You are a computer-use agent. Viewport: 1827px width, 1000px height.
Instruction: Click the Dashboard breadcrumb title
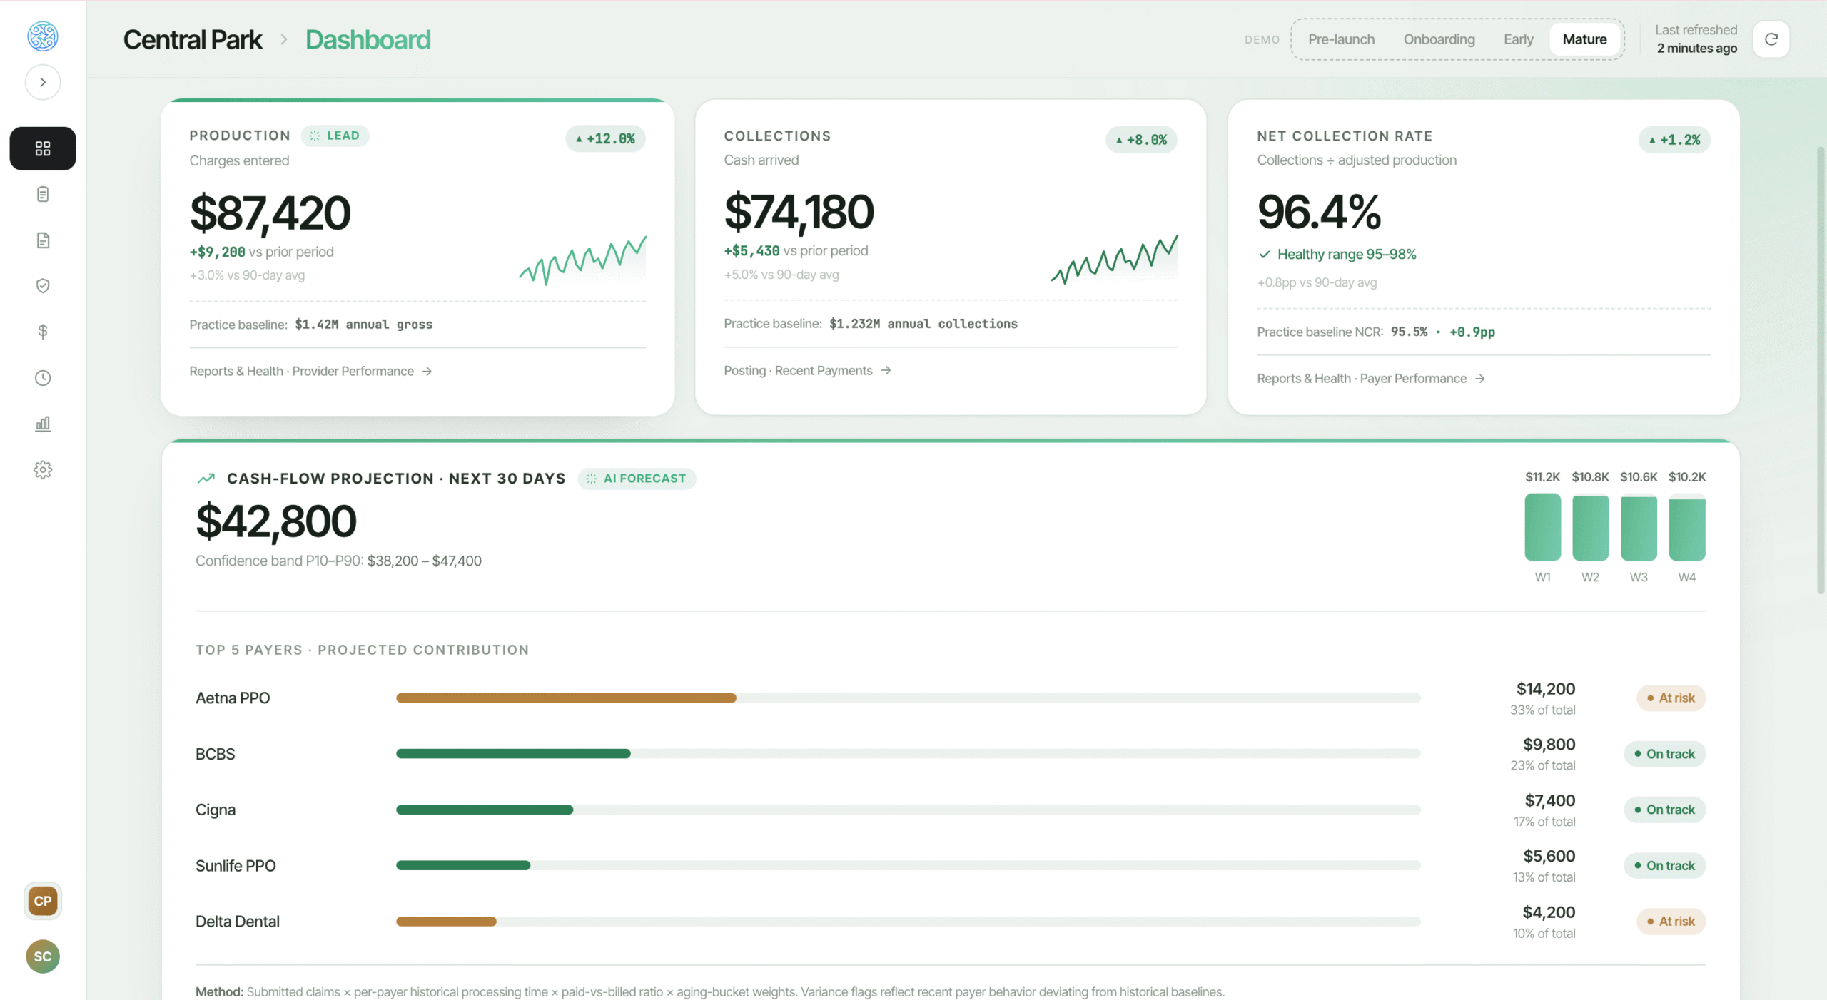pos(368,39)
